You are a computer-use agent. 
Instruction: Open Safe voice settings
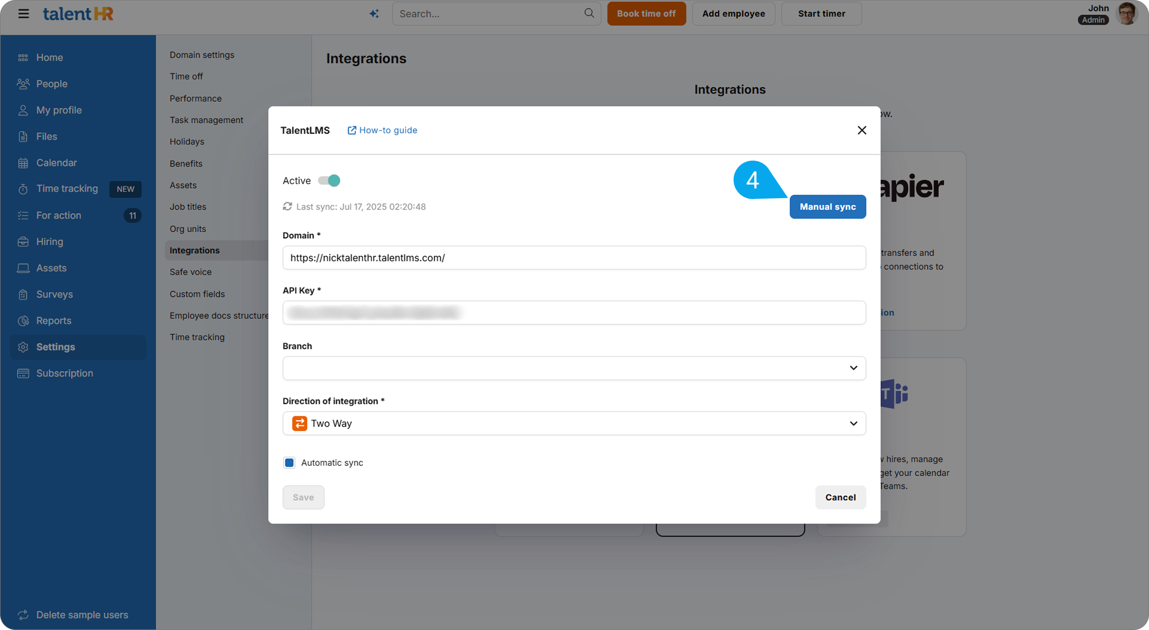[x=190, y=272]
